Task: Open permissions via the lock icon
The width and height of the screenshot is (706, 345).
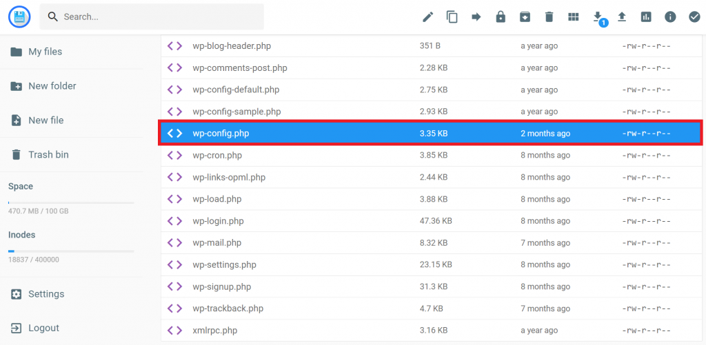Action: (501, 17)
